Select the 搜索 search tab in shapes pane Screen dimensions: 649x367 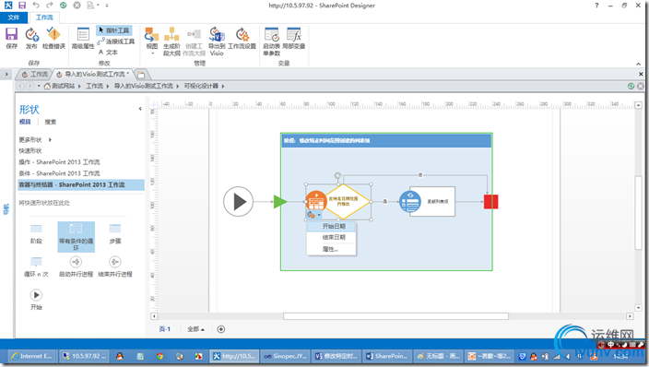(51, 122)
